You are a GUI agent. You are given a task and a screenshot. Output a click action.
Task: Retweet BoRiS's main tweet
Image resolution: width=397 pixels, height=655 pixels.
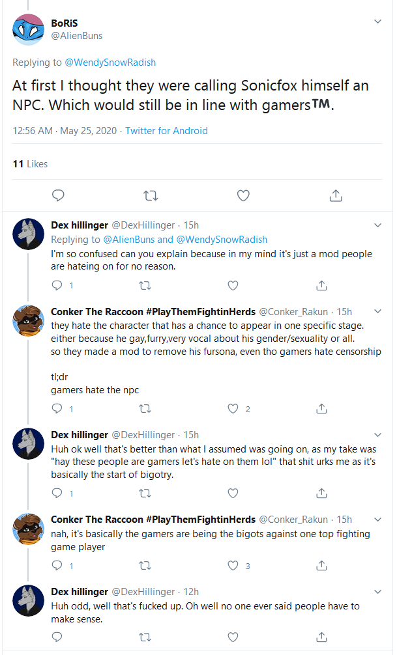tap(151, 195)
